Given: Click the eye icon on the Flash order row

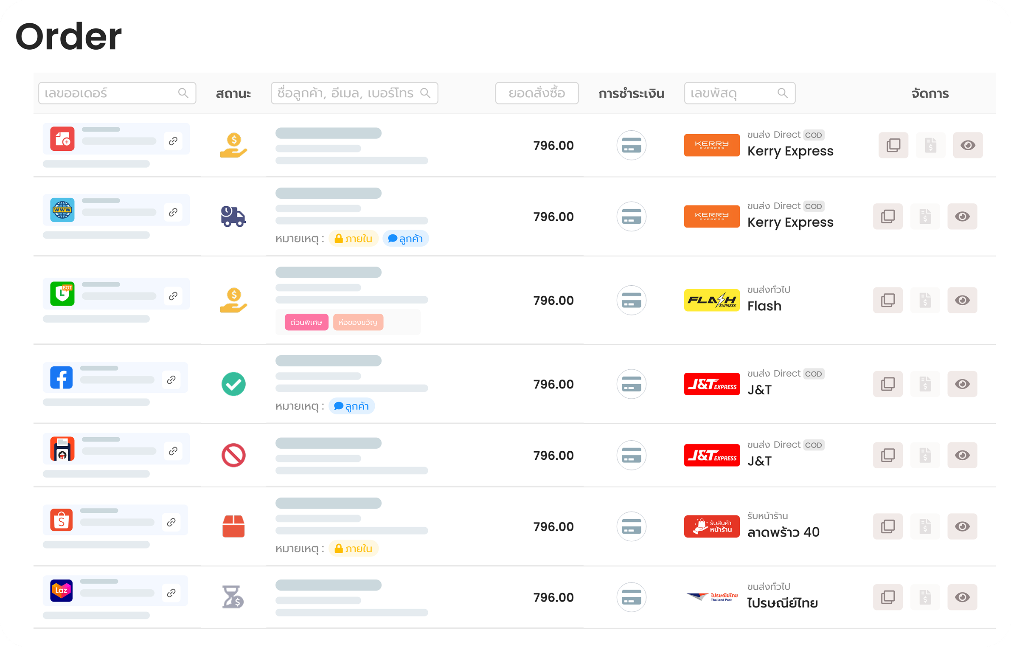Looking at the screenshot, I should [962, 300].
